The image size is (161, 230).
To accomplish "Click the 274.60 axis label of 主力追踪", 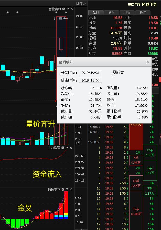I will (x=80, y=156).
